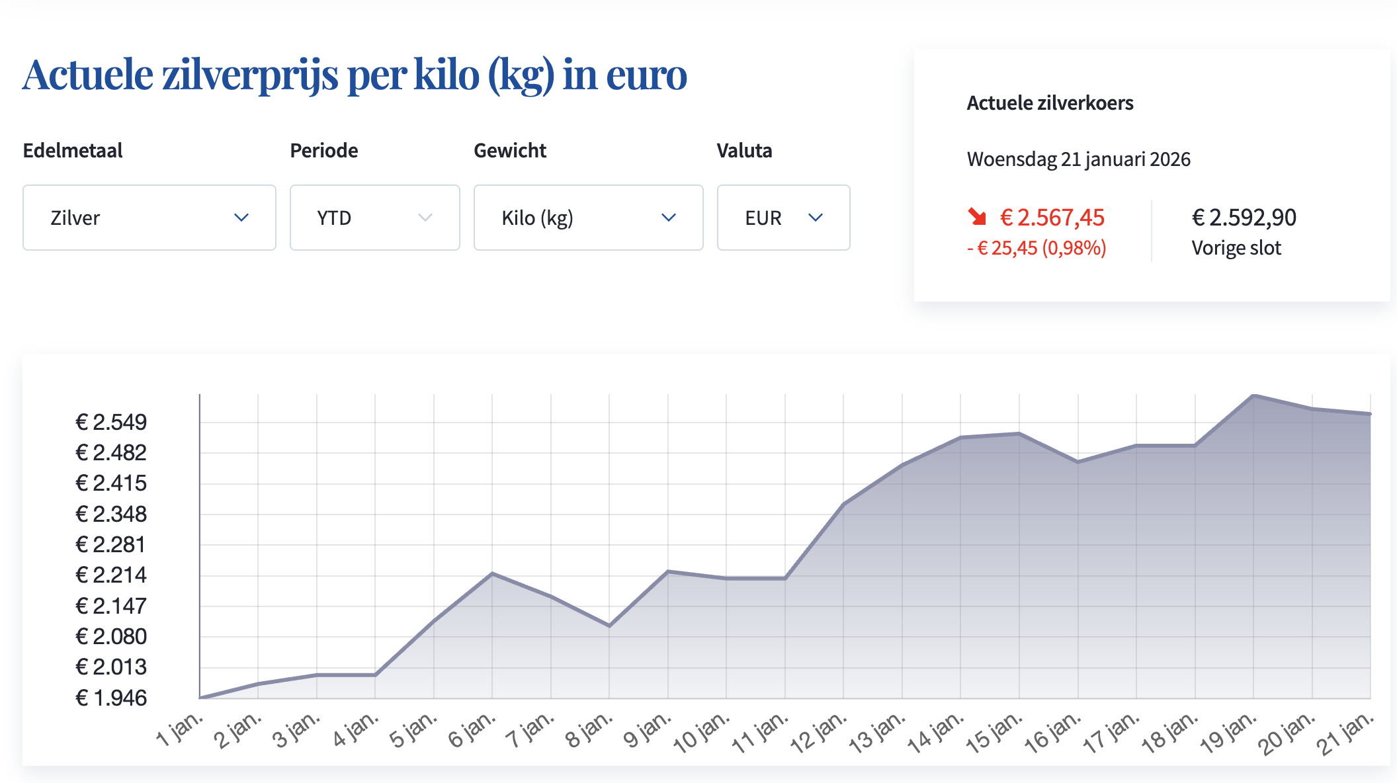
Task: Click the chevron in the Zilver selector
Action: pyautogui.click(x=241, y=218)
